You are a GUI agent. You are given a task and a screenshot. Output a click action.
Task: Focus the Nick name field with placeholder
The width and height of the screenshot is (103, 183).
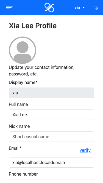pyautogui.click(x=52, y=137)
